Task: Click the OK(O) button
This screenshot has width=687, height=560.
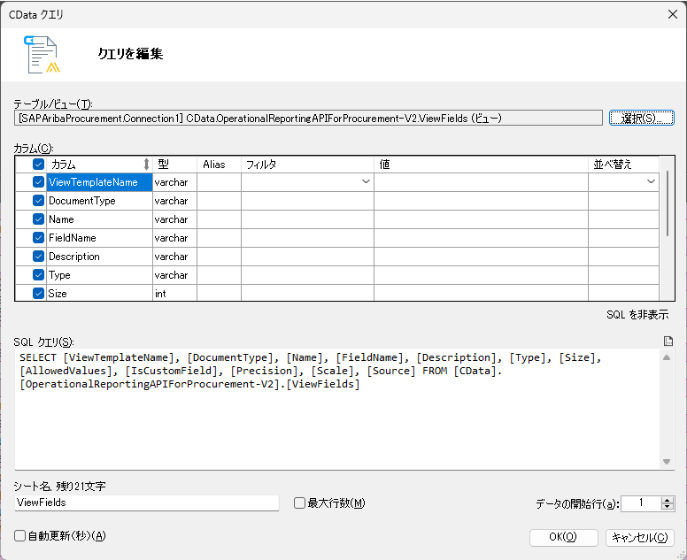Action: pos(563,537)
